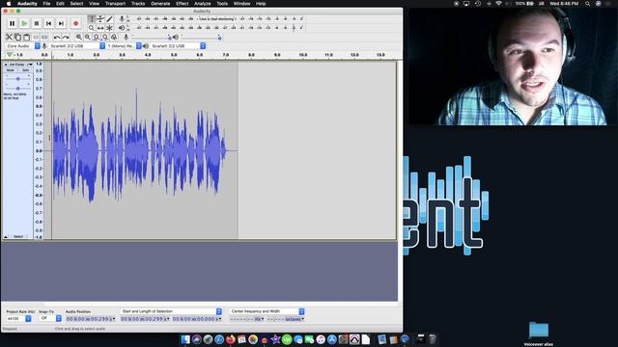Open the Core Audio host dropdown

(x=23, y=46)
